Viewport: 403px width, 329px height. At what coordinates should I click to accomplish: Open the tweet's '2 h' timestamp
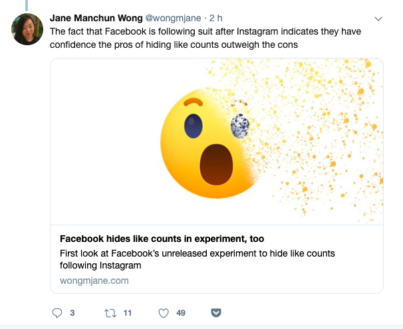(215, 18)
